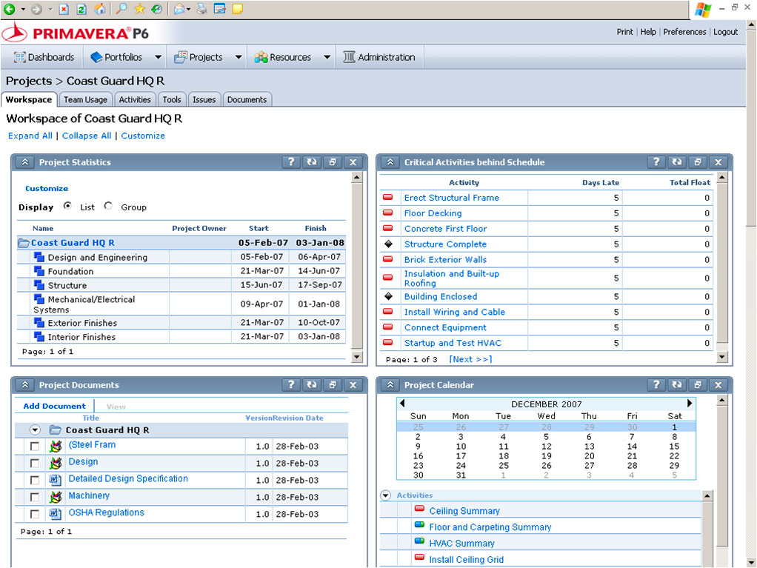Open the Dashboards menu
The width and height of the screenshot is (757, 568).
[44, 57]
